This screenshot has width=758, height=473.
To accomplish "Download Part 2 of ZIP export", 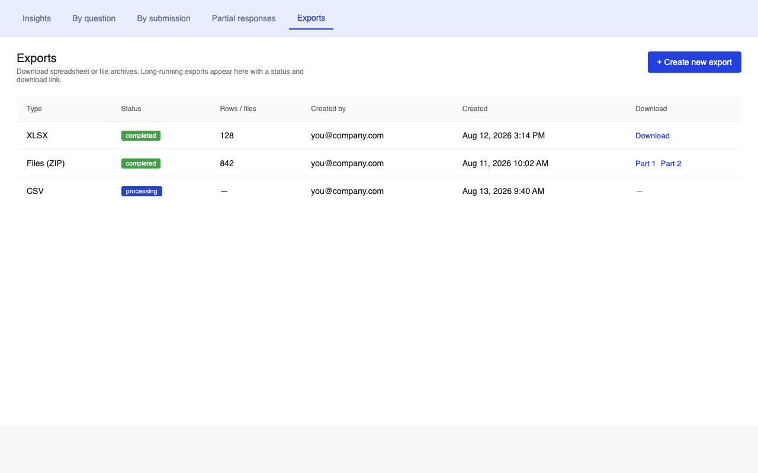I will 671,163.
